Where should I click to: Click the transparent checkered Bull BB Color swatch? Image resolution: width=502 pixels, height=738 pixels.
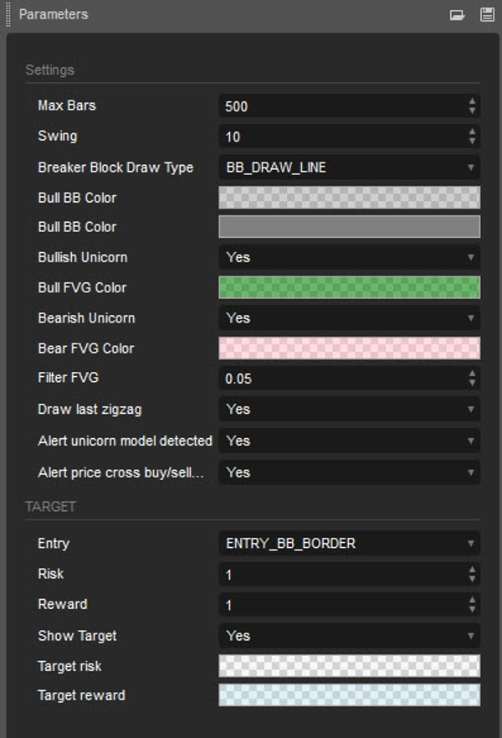click(x=349, y=197)
